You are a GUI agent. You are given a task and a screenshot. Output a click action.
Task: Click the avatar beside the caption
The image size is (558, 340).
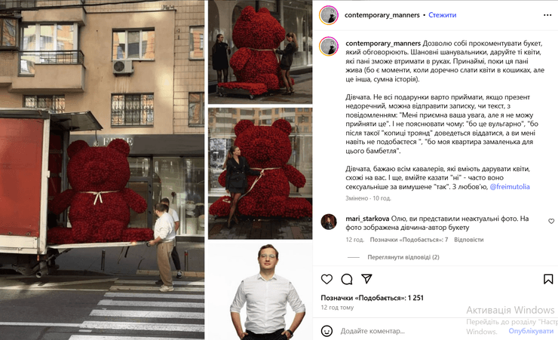pyautogui.click(x=329, y=47)
